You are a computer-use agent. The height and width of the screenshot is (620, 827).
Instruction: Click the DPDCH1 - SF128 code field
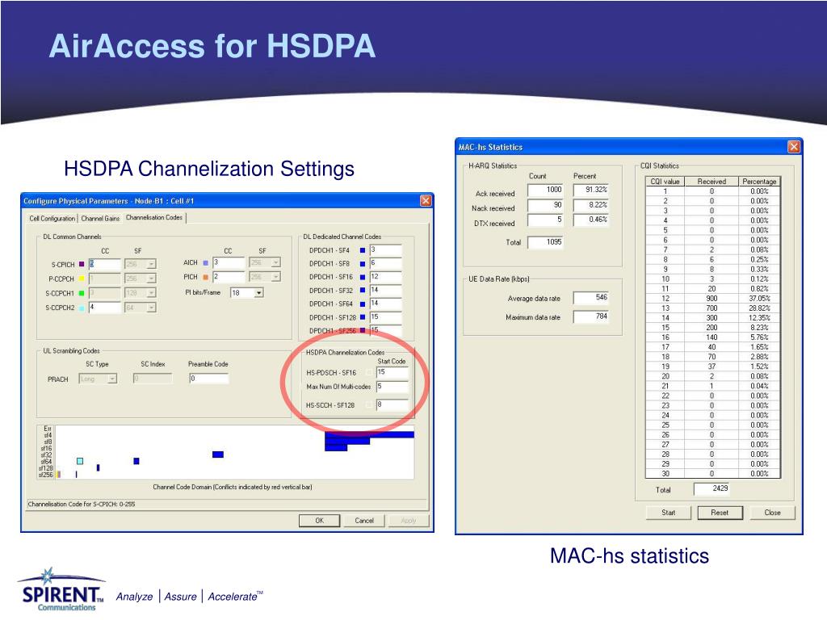385,316
